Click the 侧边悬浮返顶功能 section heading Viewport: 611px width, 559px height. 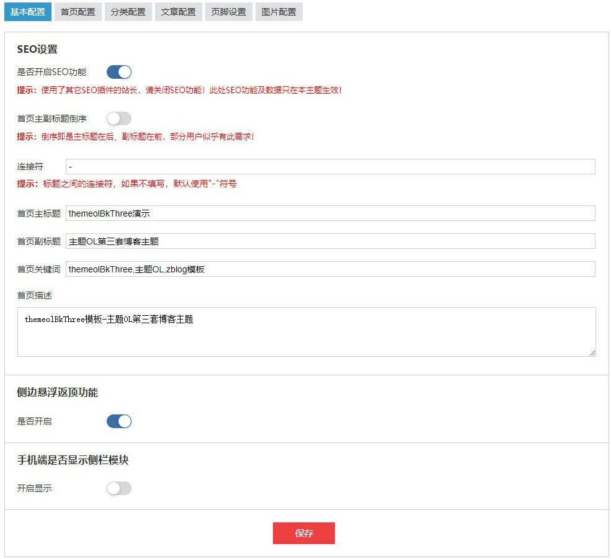tap(57, 392)
